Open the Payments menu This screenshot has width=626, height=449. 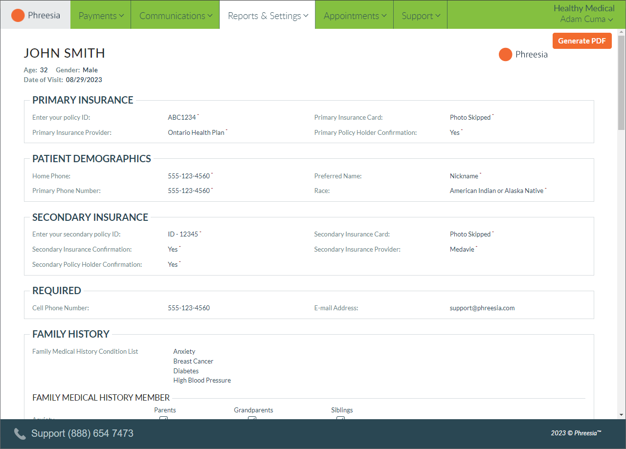tap(101, 16)
